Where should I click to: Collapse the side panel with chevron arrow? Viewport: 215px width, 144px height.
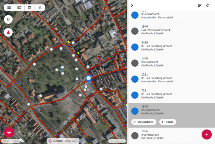pos(132,6)
